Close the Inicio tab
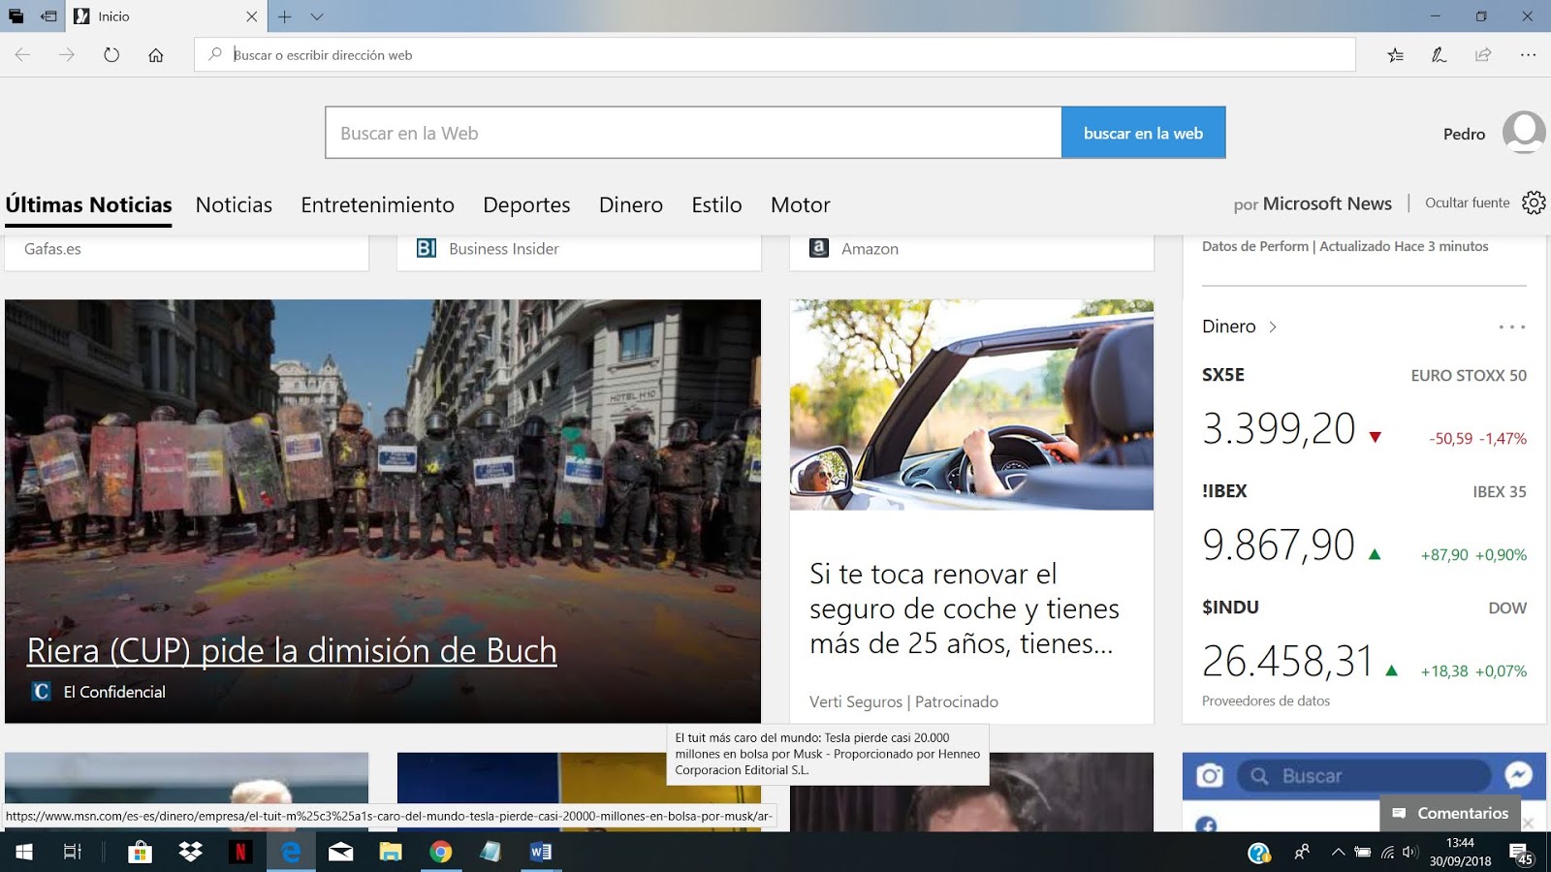 pos(252,16)
